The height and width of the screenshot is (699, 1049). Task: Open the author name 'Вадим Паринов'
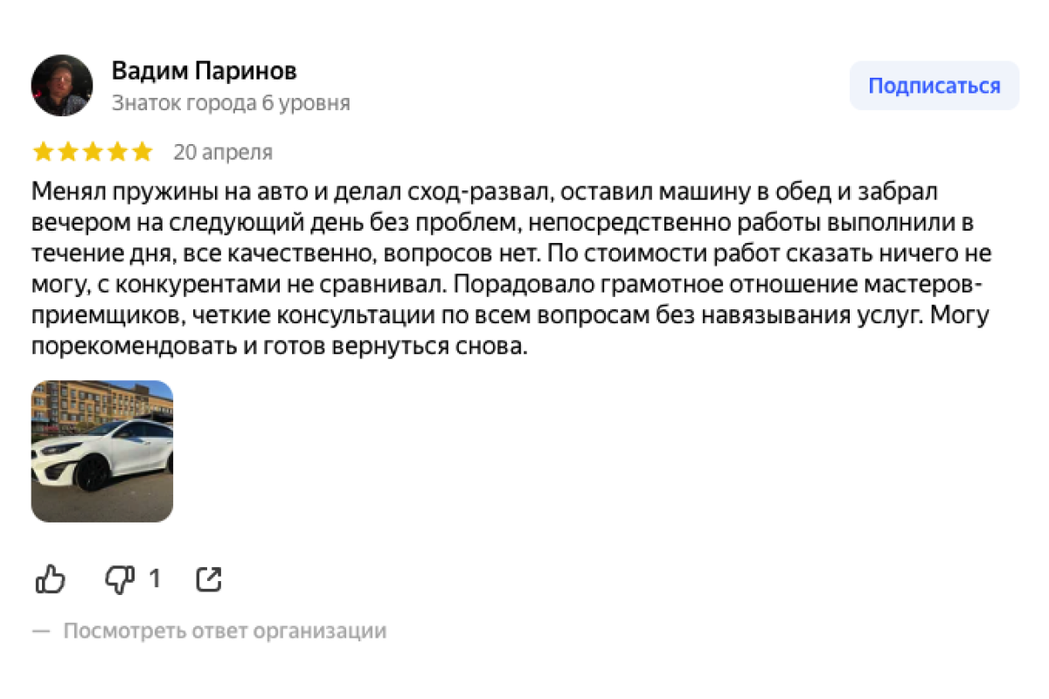[205, 71]
